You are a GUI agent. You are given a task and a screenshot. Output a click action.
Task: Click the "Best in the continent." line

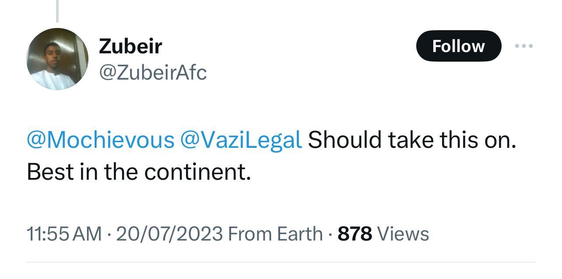(139, 172)
